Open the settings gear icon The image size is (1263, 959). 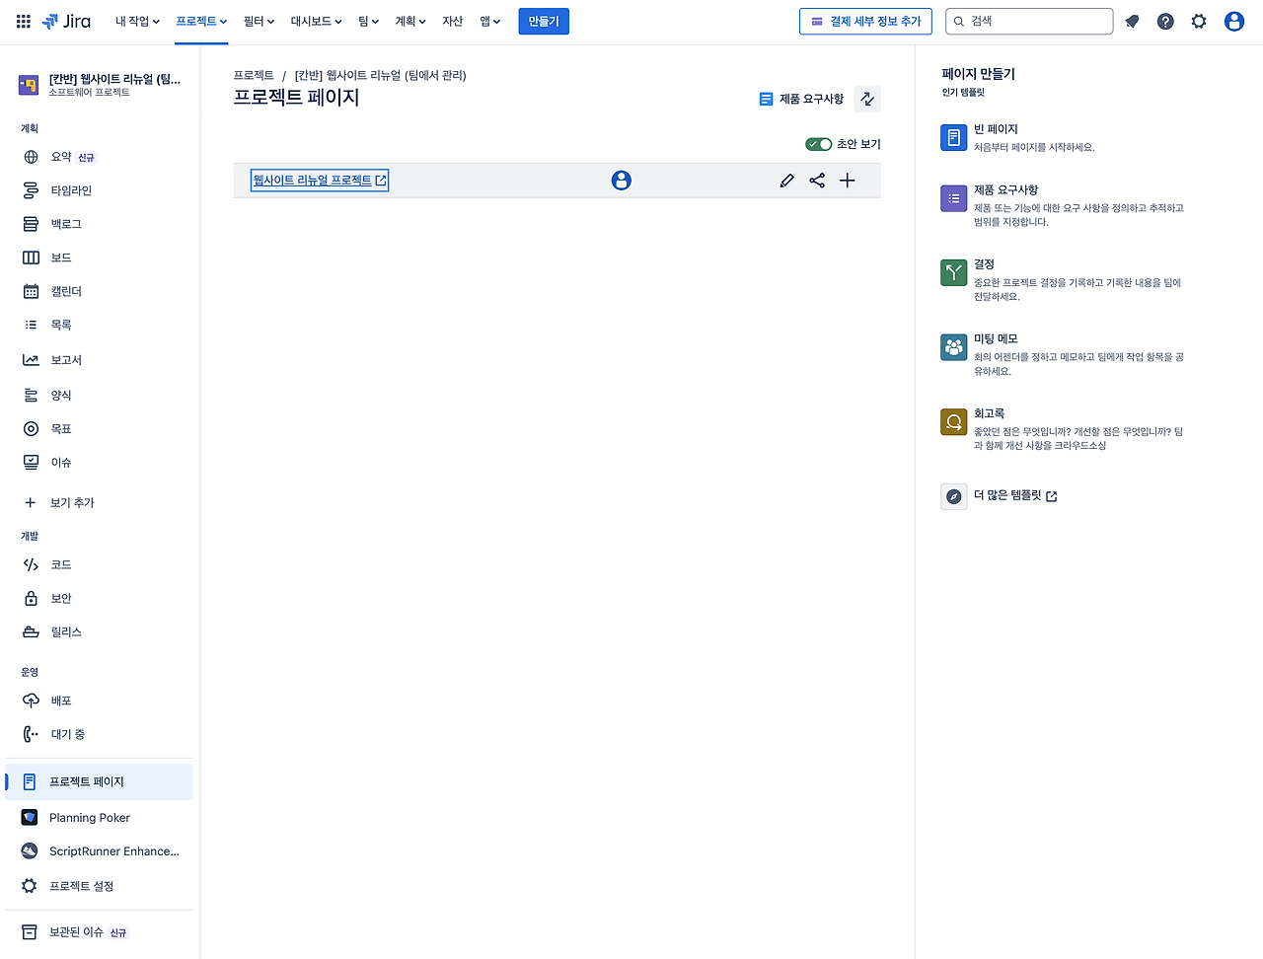[1199, 21]
